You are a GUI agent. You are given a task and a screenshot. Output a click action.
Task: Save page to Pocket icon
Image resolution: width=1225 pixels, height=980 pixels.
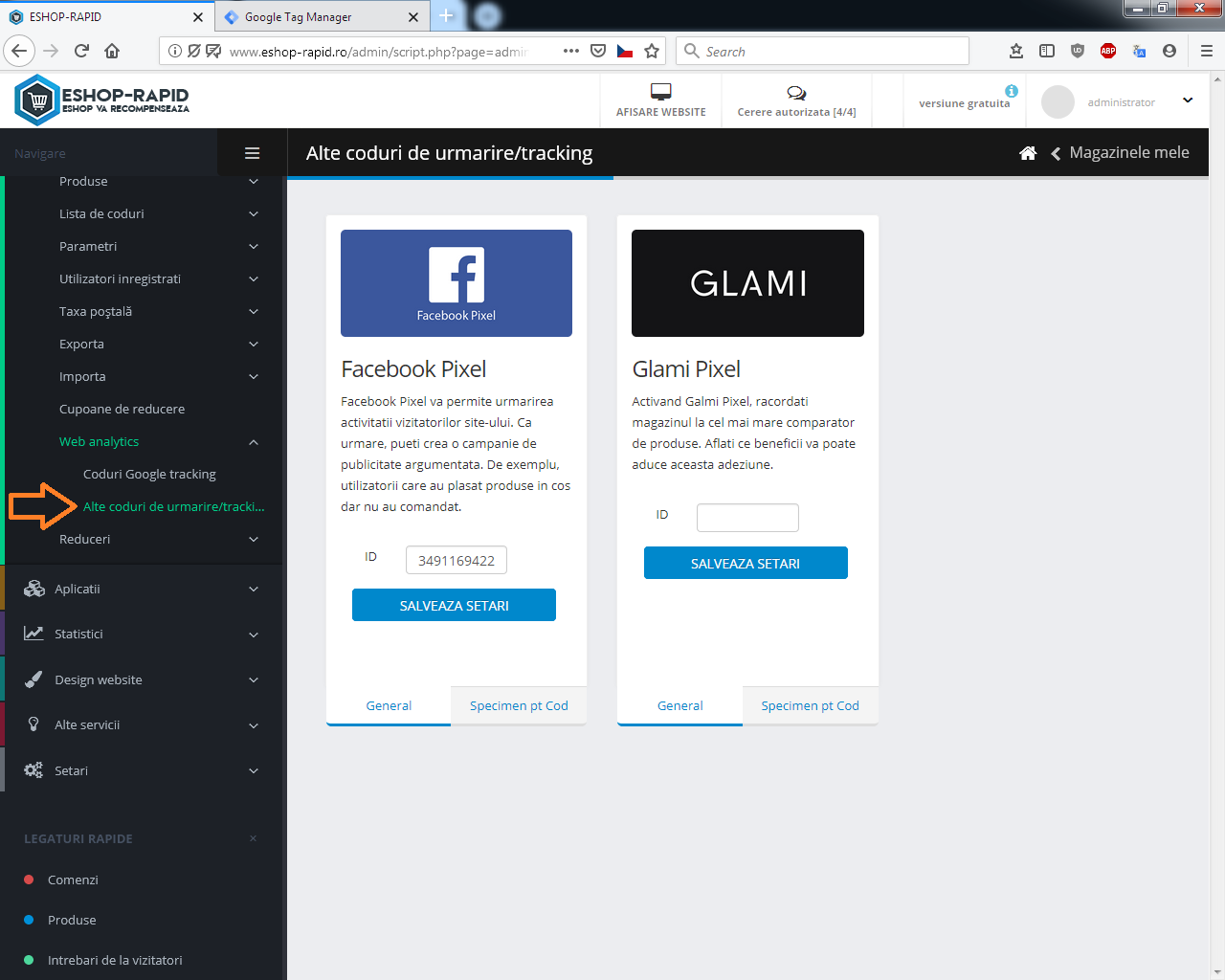tap(598, 51)
